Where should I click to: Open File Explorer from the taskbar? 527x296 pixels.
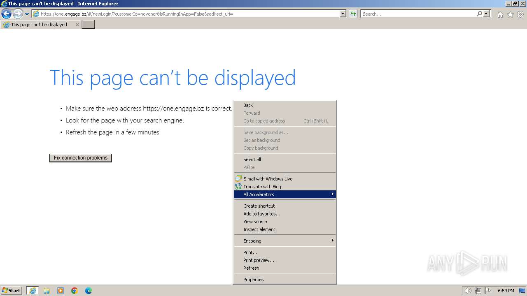pos(47,291)
